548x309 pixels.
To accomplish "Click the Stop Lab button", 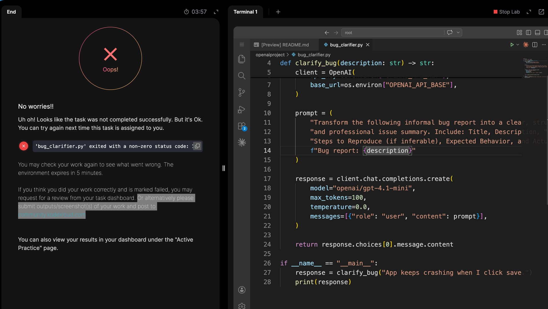I will click(506, 12).
